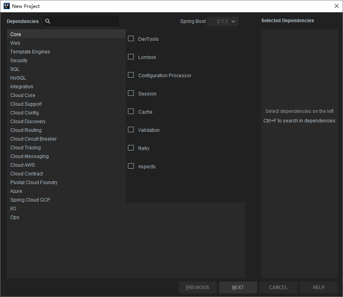Click the Previous button

tap(198, 287)
